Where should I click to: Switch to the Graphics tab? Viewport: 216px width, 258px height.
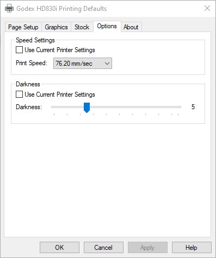click(x=56, y=27)
